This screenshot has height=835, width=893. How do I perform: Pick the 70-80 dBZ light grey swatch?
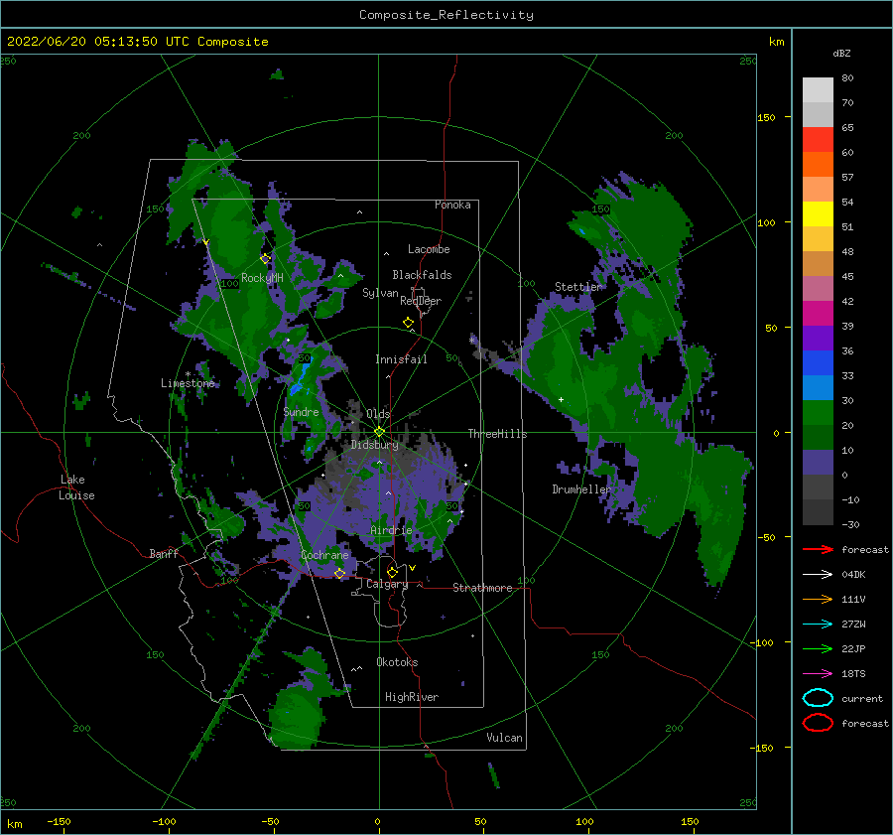[x=818, y=89]
